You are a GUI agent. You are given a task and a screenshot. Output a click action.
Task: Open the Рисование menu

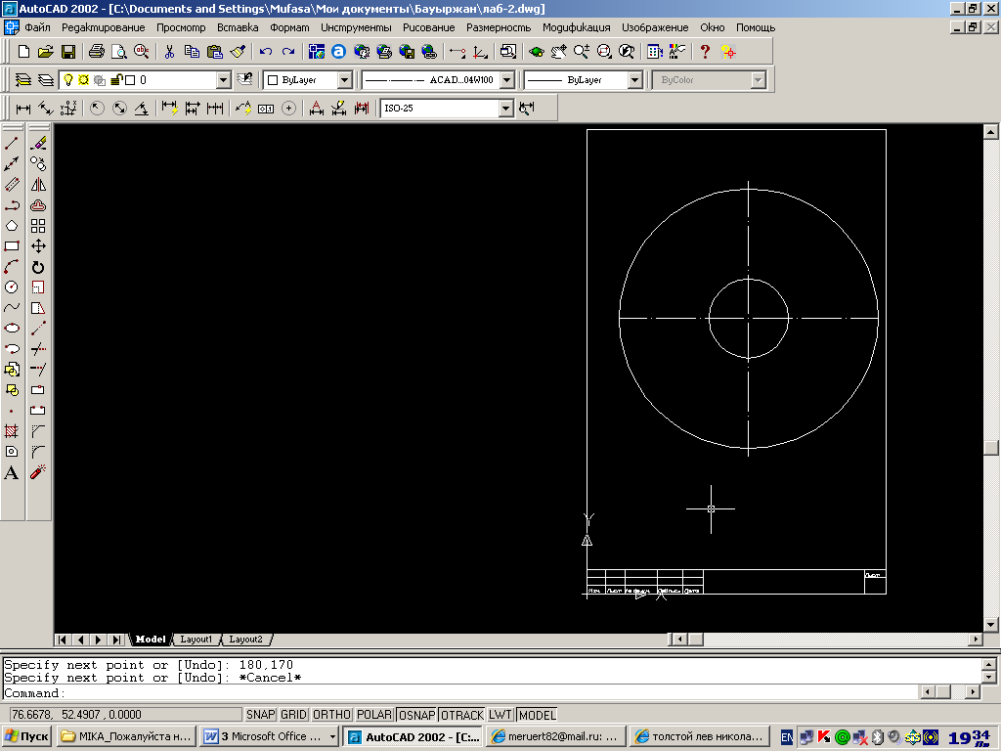pos(428,27)
